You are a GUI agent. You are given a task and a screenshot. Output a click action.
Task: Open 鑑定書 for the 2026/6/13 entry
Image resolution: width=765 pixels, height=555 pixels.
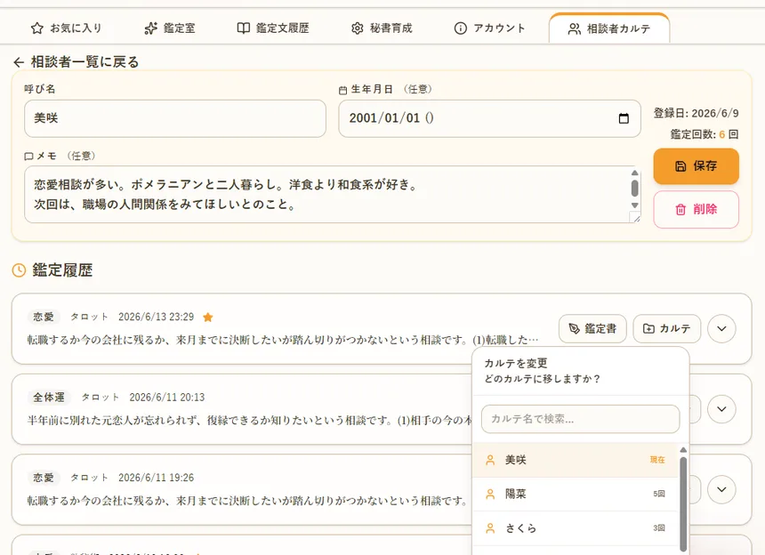(x=592, y=329)
